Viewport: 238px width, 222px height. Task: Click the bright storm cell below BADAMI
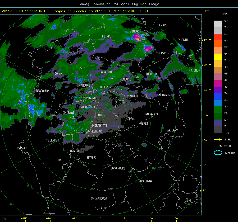click(x=103, y=93)
